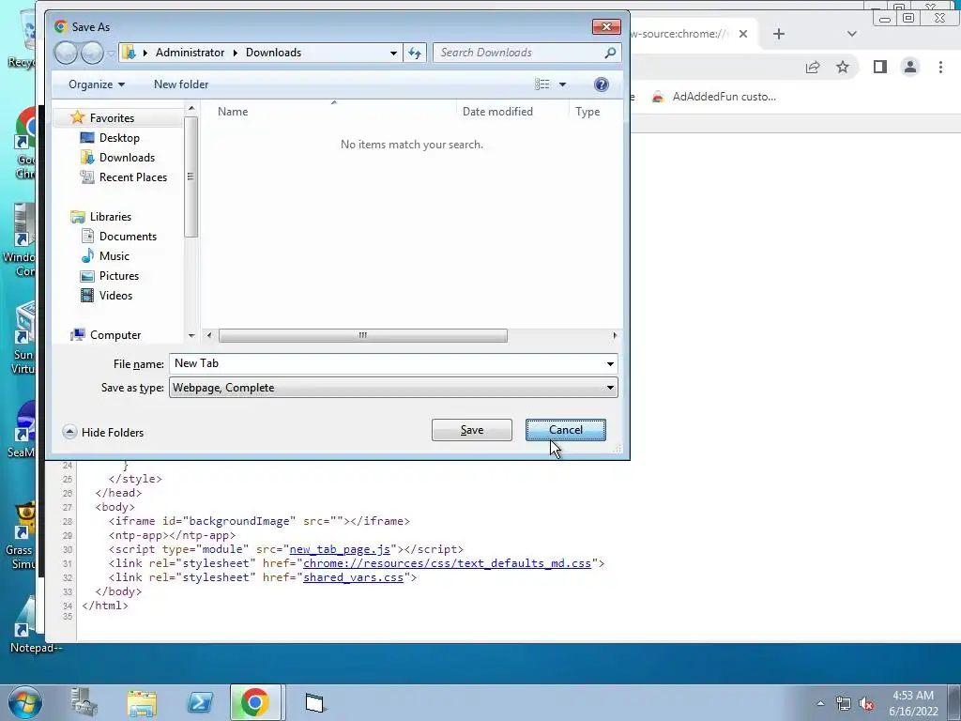Open AdAddedFun bookmark in bookmarks bar

[714, 97]
